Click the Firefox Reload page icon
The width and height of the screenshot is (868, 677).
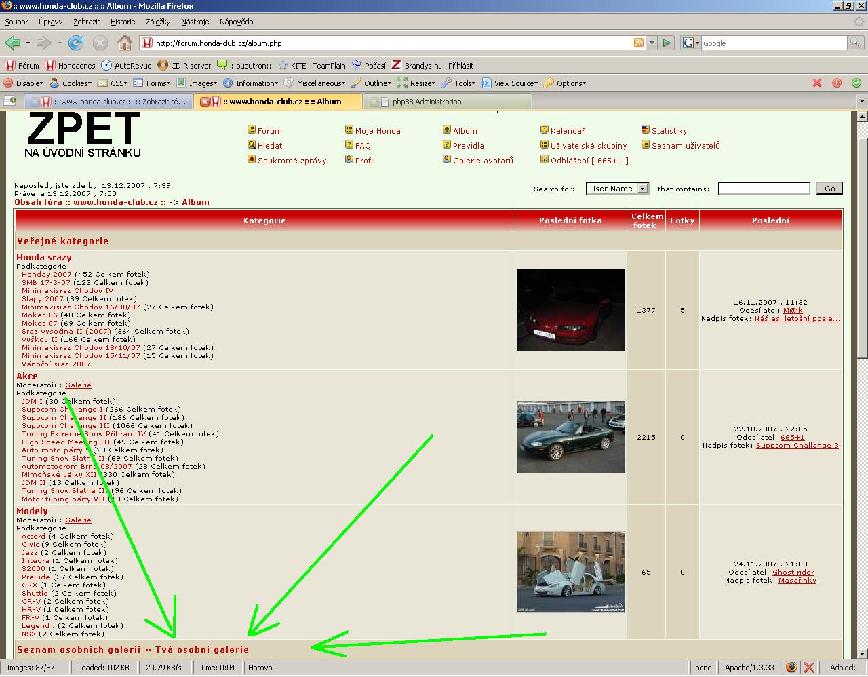pos(76,43)
